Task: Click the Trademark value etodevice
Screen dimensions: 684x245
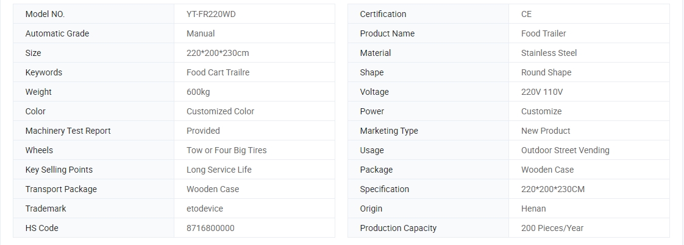Action: (205, 209)
